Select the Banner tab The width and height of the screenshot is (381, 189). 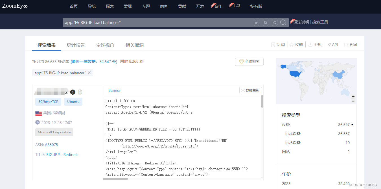115,90
